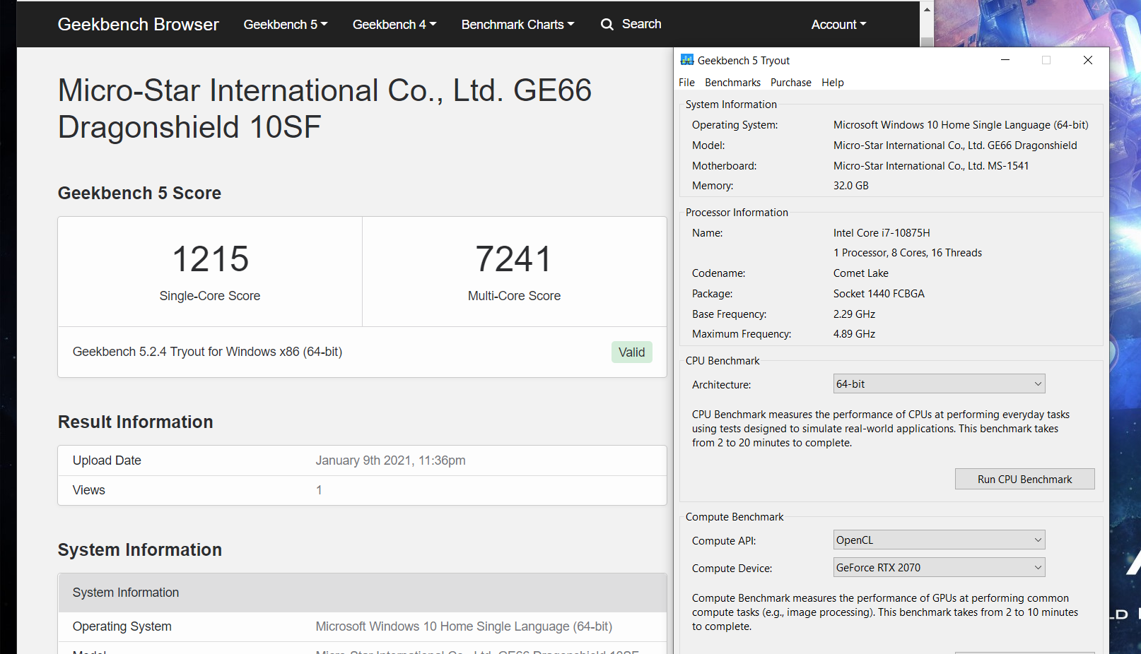Screen dimensions: 1141x654
Task: Click the Operating System value in the Tryout window
Action: click(x=961, y=125)
